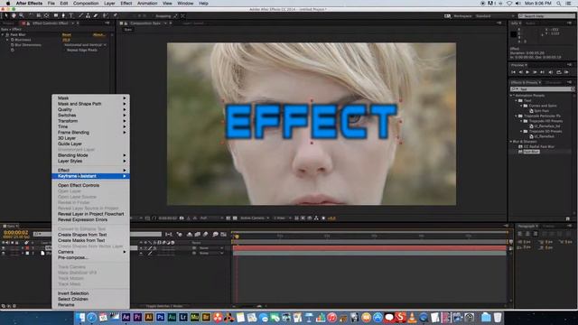Click the Play button in Preview panel

(x=527, y=72)
